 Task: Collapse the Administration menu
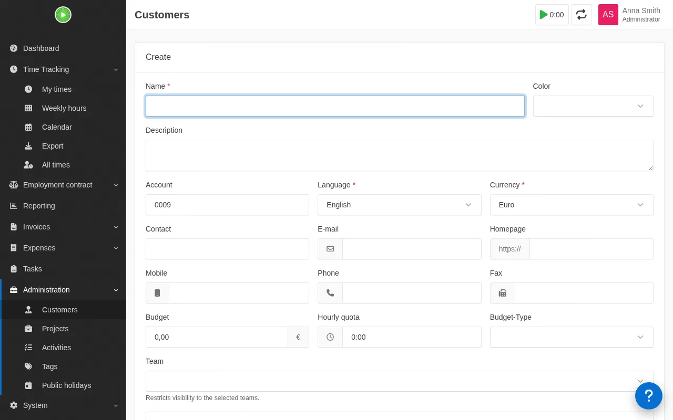point(63,290)
